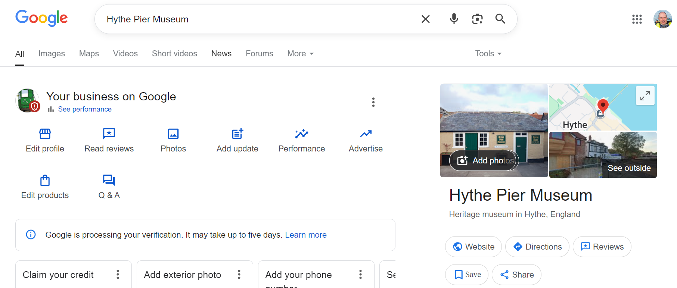Open Edit products
This screenshot has height=288, width=677.
[x=45, y=187]
